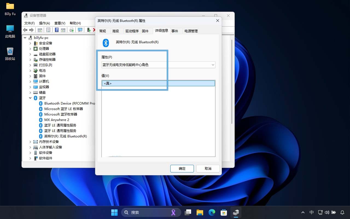Expand the 磁盘驱动器 category
The image size is (350, 219).
[30, 54]
